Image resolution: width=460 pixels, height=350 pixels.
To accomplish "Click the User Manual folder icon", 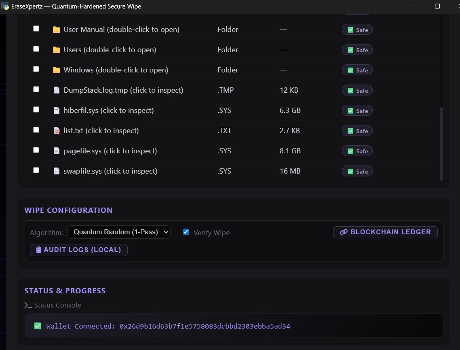I will pos(56,30).
